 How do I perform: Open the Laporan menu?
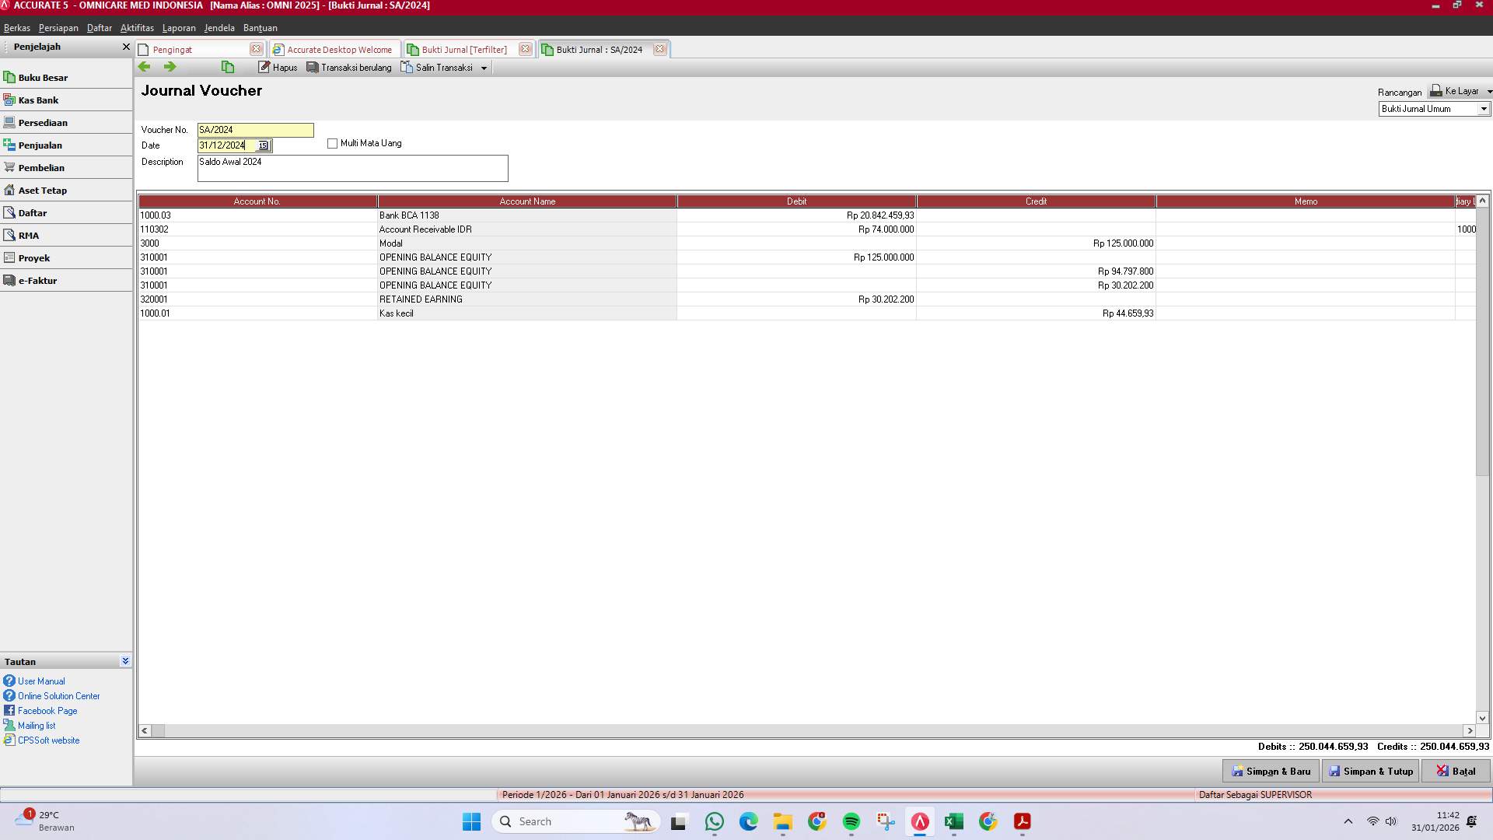coord(179,28)
